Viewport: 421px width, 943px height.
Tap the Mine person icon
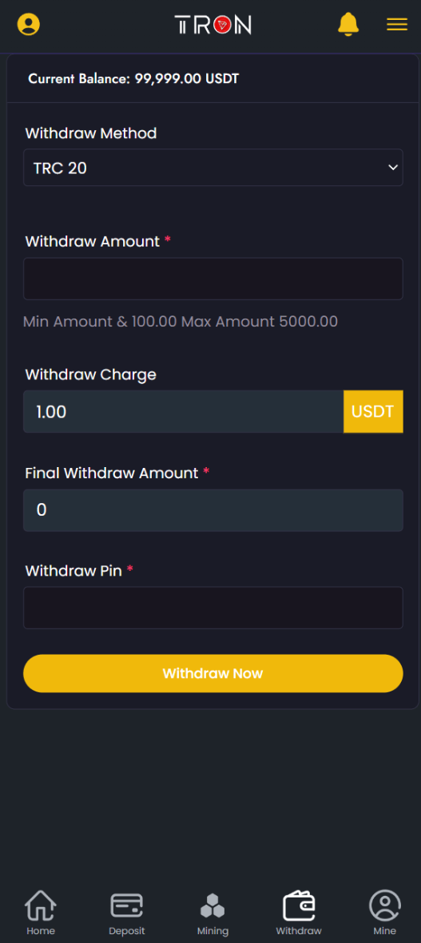pos(385,905)
